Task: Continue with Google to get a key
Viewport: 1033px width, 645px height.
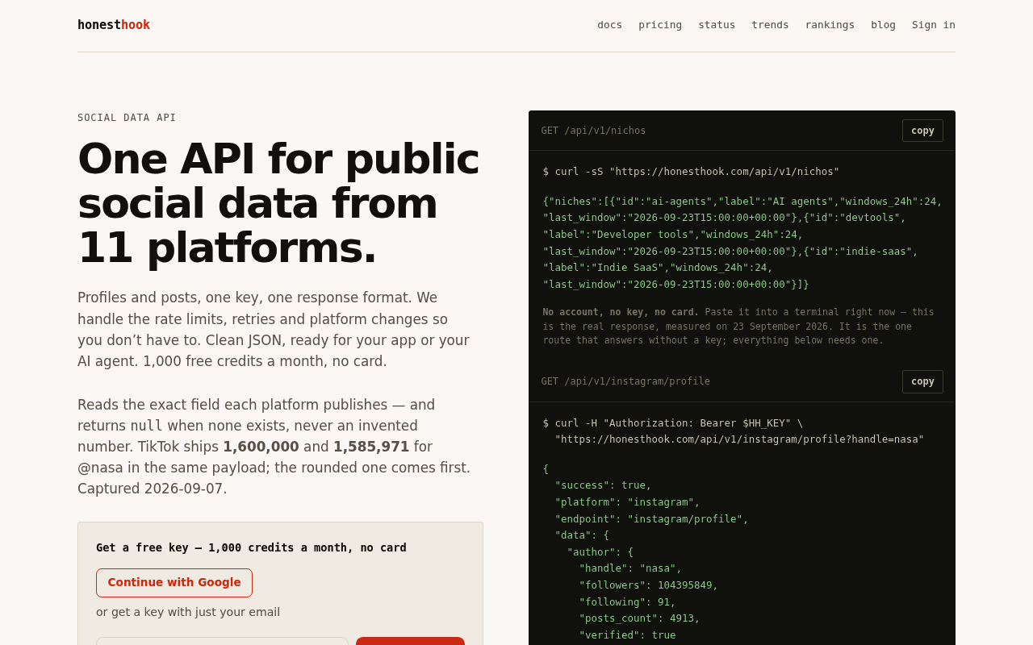Action: (x=174, y=583)
